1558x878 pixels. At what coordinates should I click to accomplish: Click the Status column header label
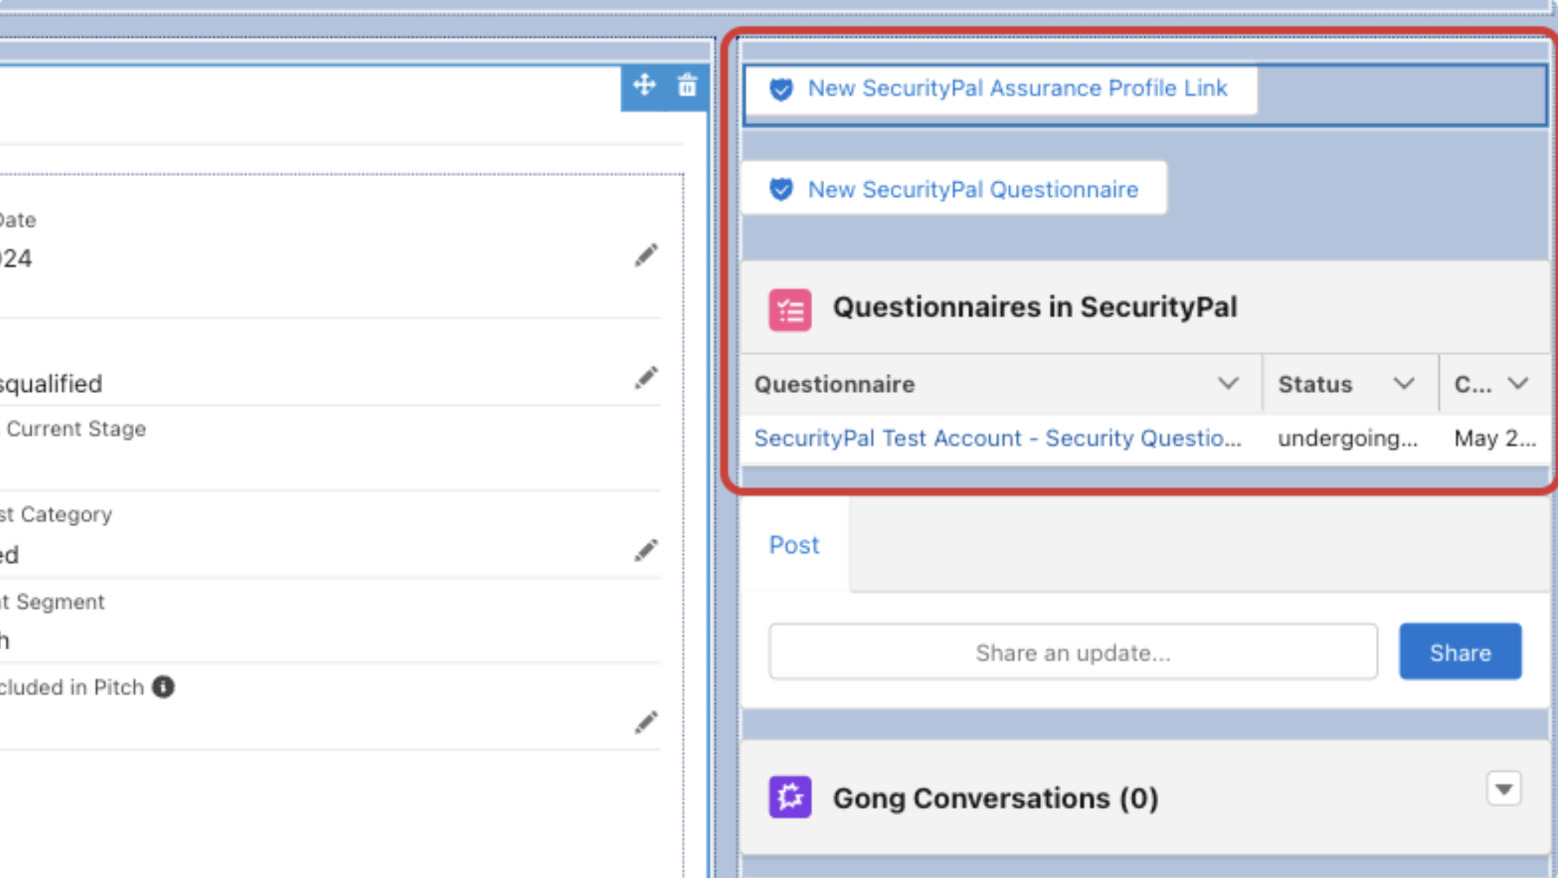(1315, 384)
